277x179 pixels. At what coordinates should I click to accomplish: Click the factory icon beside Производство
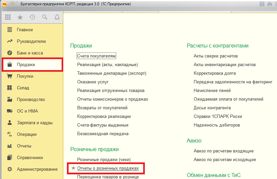(x=10, y=99)
